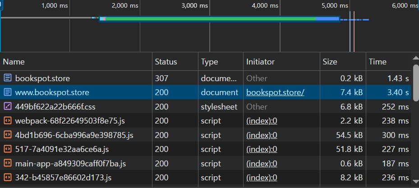Open (index):0 initiator link for 342-b45857e86602d173.js
Viewport: 419px width, 188px height.
point(262,178)
